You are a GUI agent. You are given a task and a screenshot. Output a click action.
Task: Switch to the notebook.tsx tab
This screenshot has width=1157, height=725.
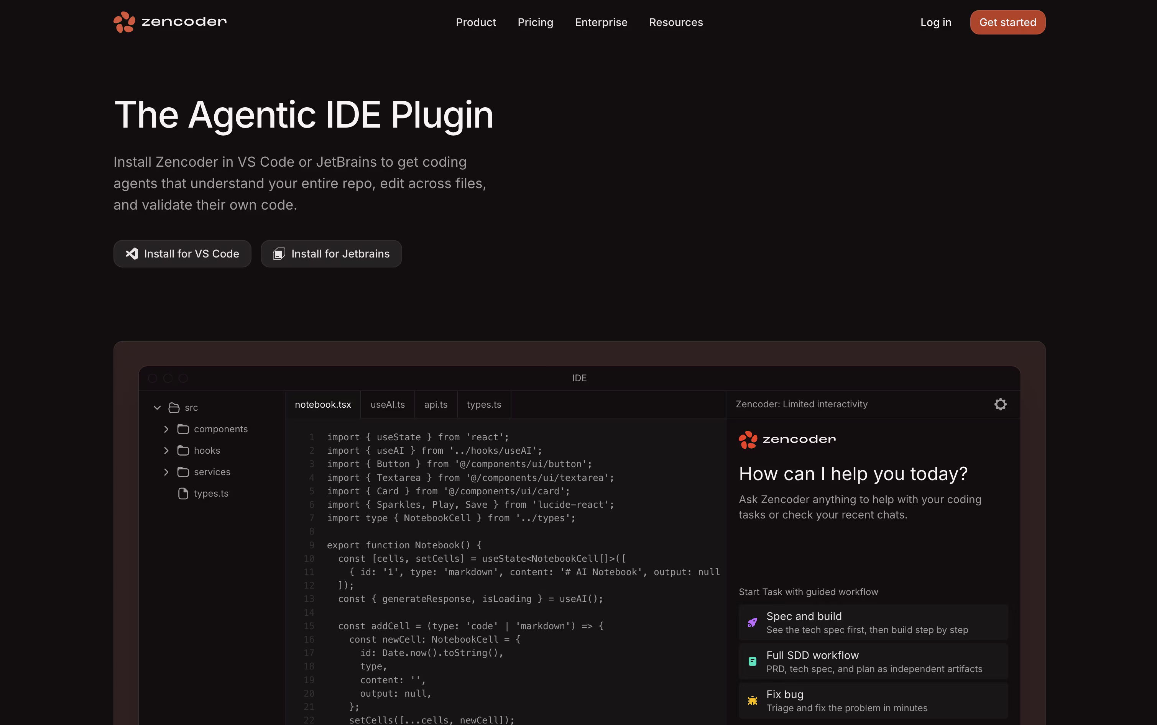323,404
